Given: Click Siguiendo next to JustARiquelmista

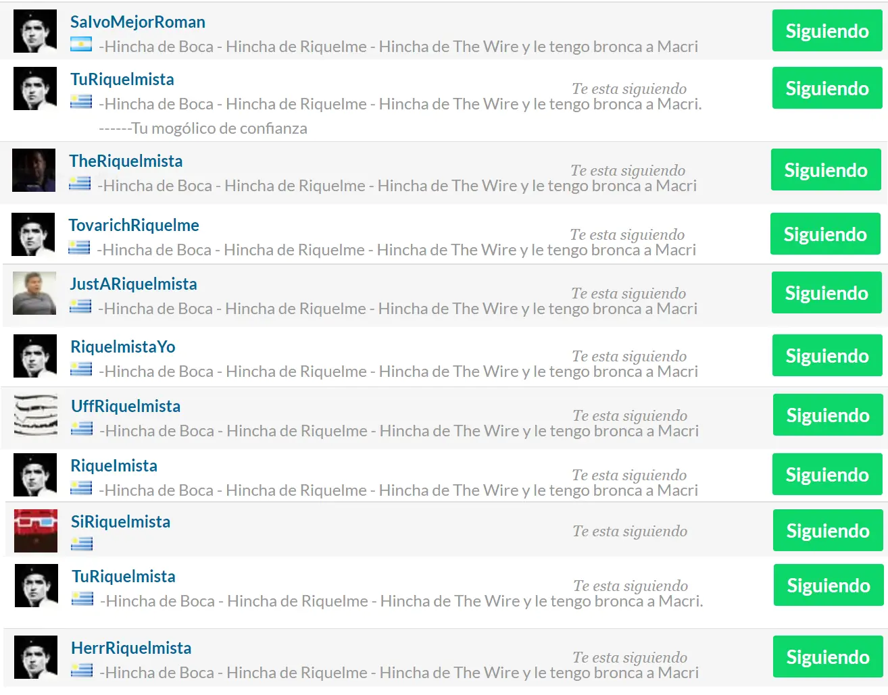Looking at the screenshot, I should tap(827, 292).
